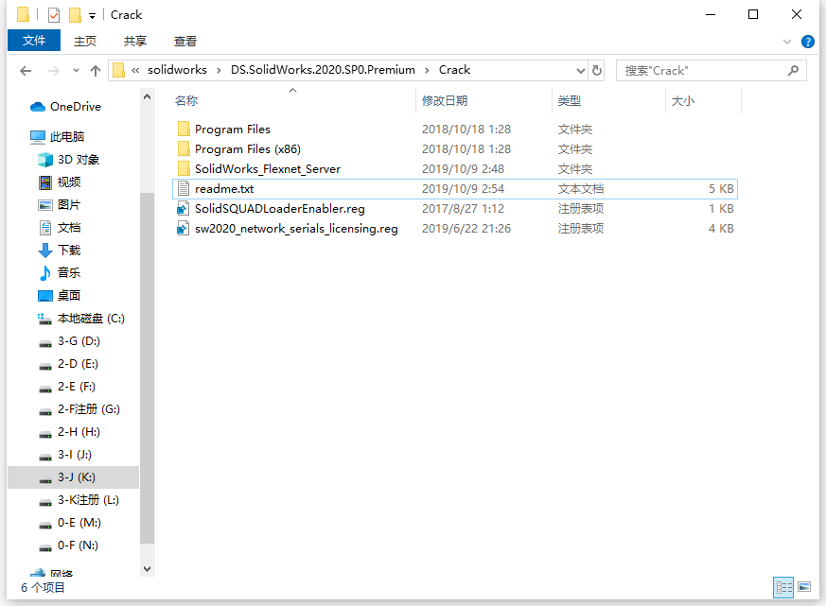Switch to large thumbnails view
826x606 pixels.
click(x=804, y=587)
